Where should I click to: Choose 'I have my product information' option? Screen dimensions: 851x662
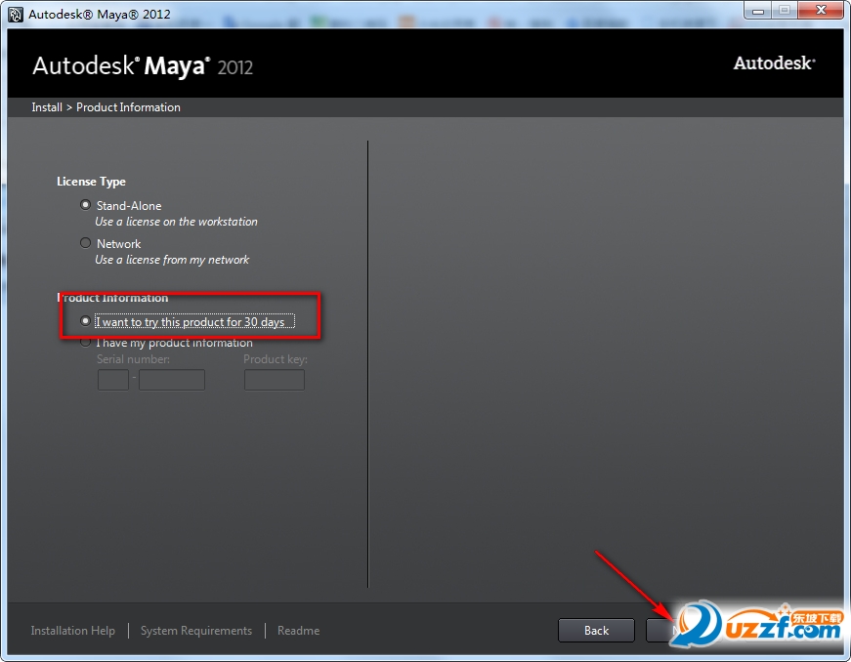point(85,343)
